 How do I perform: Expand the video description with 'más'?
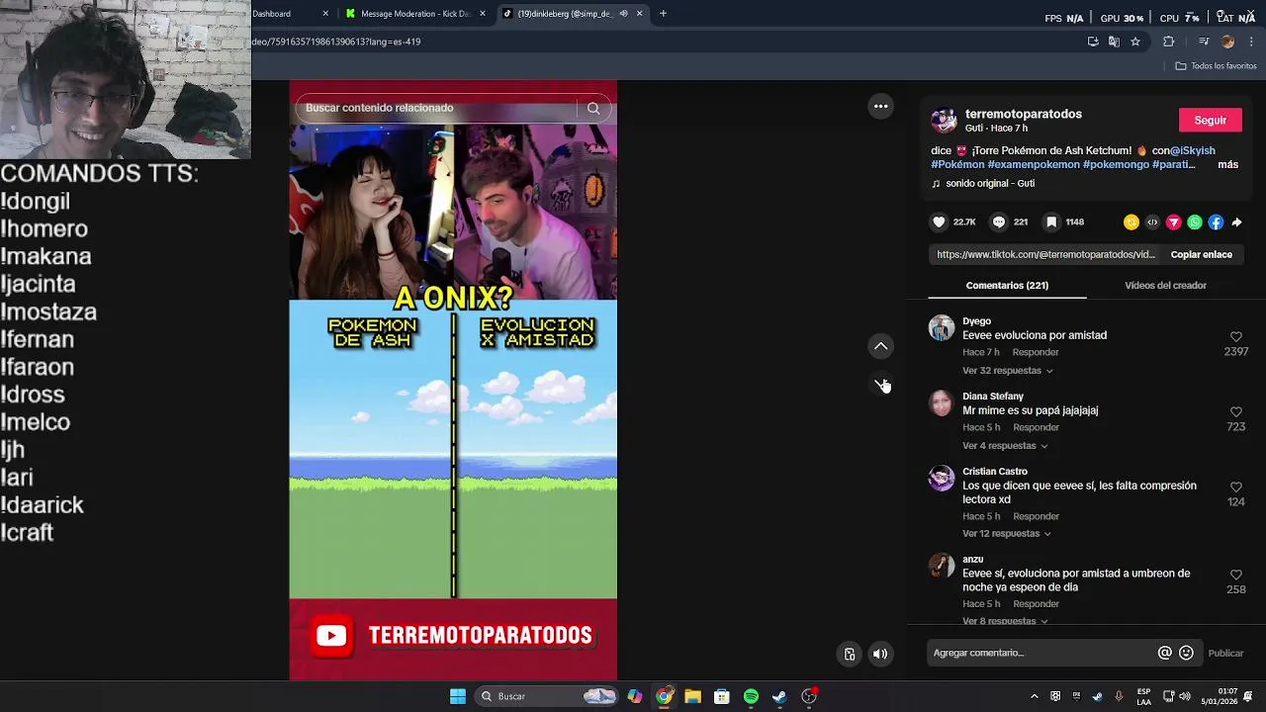point(1227,165)
